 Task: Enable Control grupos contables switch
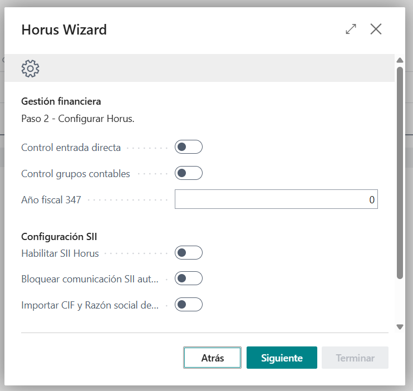[189, 173]
